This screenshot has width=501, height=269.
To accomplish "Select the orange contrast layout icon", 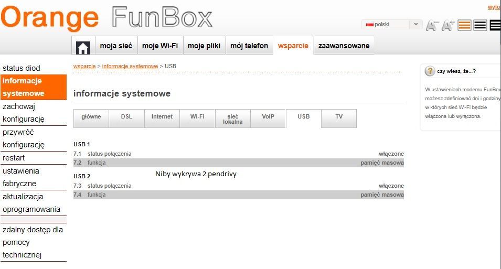I will (464, 25).
